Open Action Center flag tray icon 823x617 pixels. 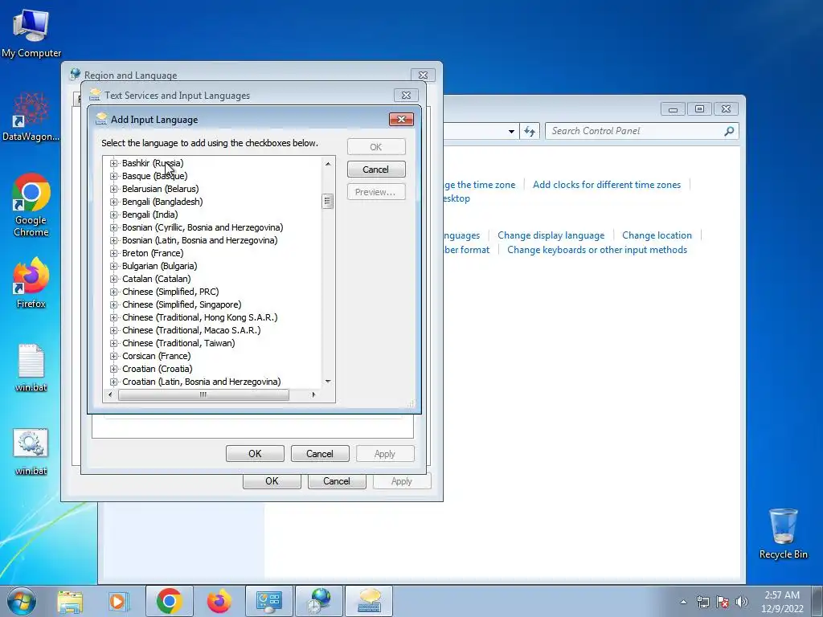pyautogui.click(x=723, y=602)
